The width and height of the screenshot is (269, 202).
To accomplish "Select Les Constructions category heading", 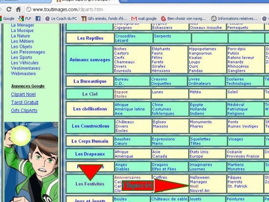I will [90, 126].
